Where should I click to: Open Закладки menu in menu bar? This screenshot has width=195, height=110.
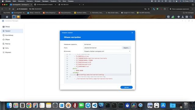click(x=45, y=1)
